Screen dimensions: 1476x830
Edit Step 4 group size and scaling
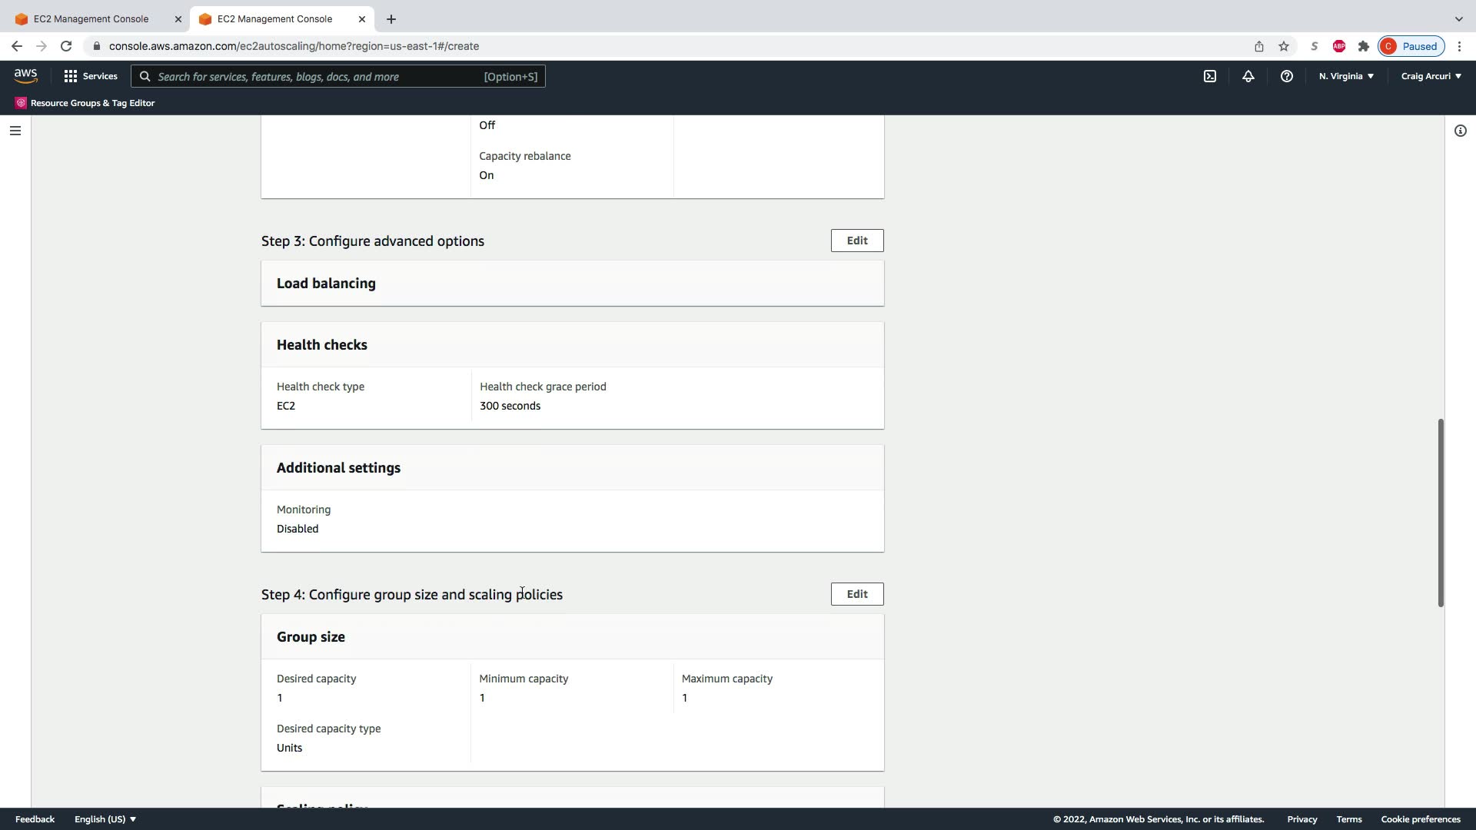tap(857, 594)
